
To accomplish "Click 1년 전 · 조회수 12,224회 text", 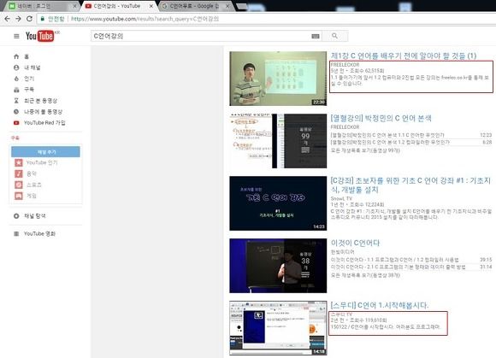I will 357,205.
